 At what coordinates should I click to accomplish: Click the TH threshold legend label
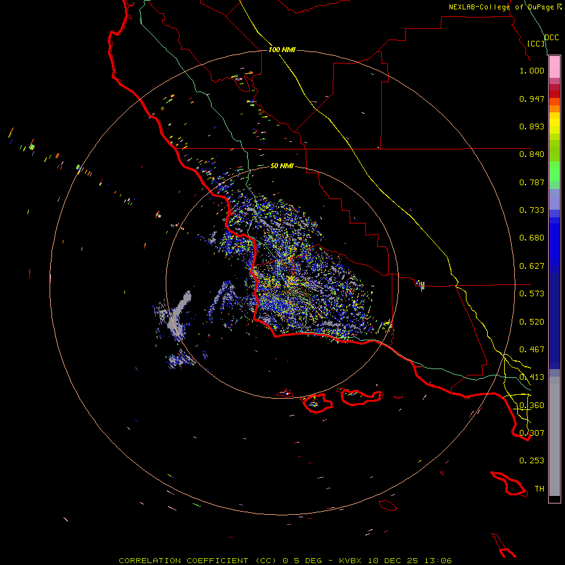(539, 489)
